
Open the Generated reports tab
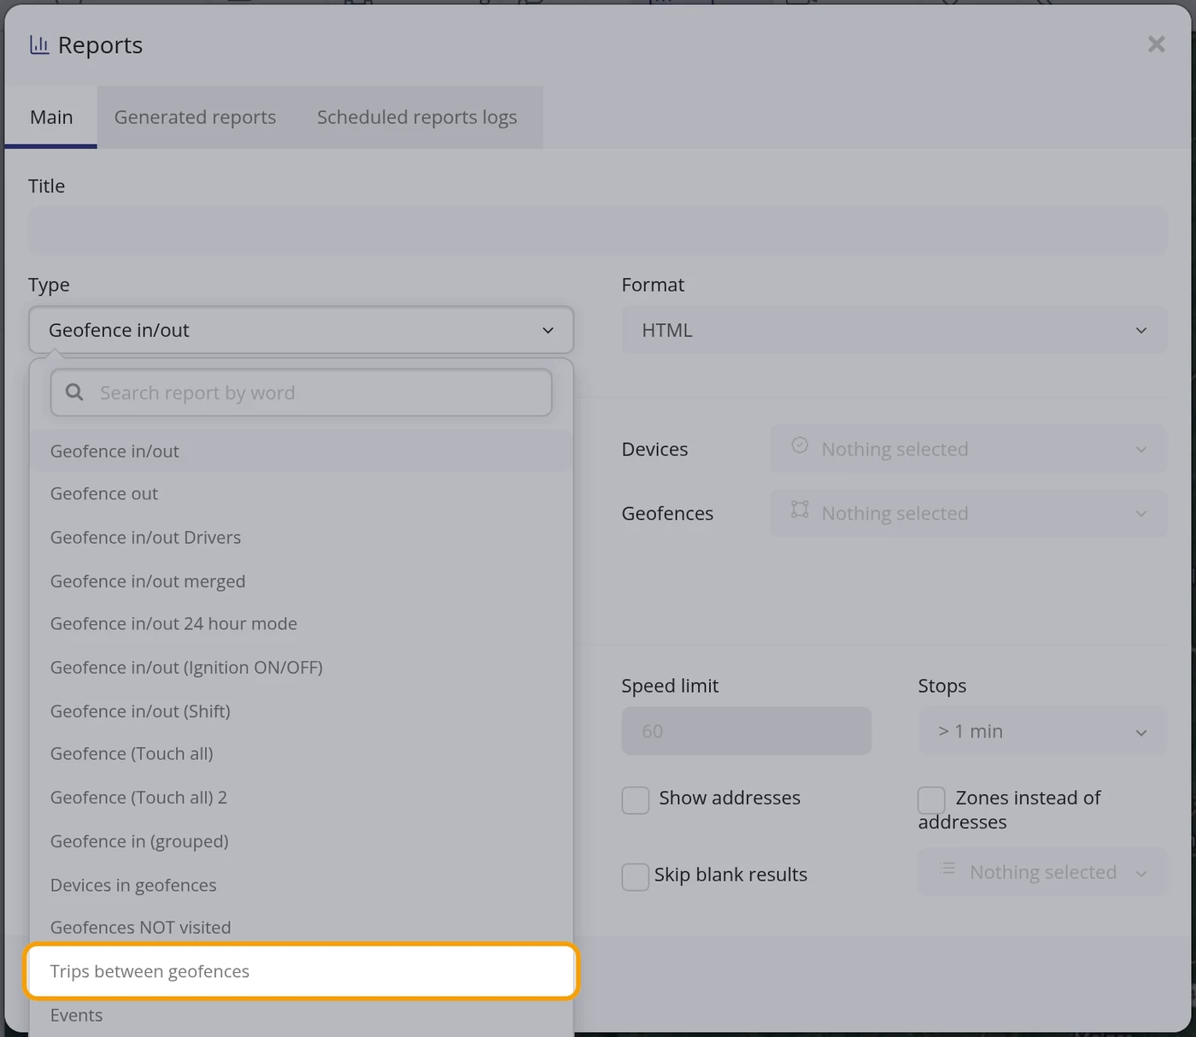[x=195, y=117]
